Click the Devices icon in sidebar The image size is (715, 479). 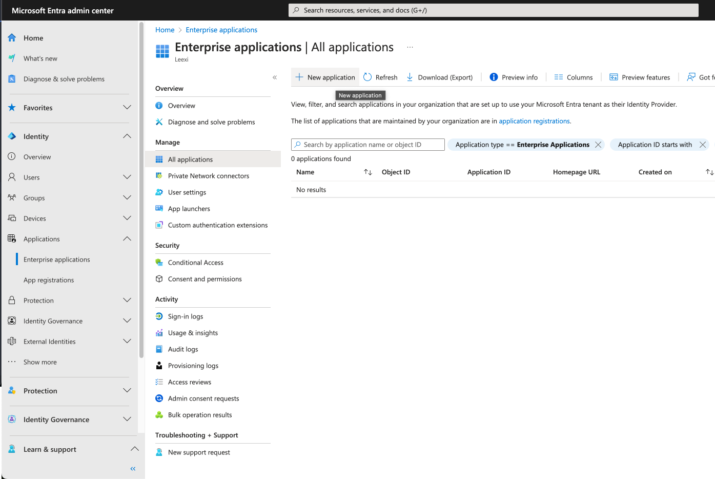[12, 218]
